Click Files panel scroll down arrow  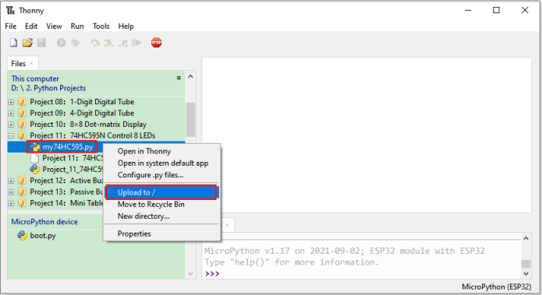coord(190,274)
